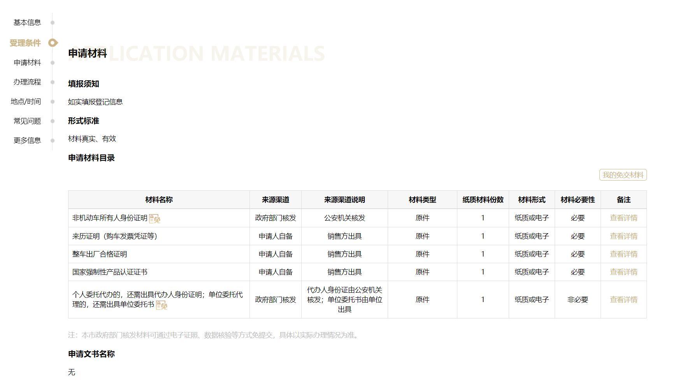Click 来源渠道说明 column header
Viewport: 687px width, 385px height.
coord(344,200)
